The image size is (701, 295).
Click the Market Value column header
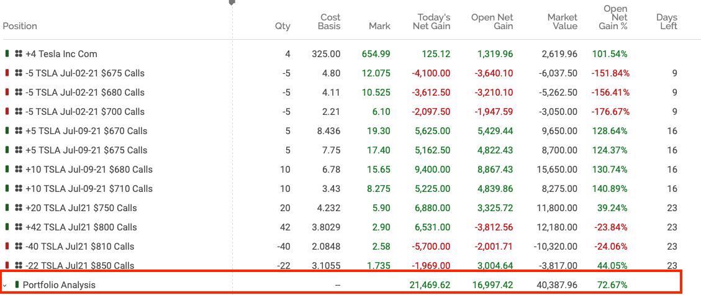pyautogui.click(x=563, y=22)
